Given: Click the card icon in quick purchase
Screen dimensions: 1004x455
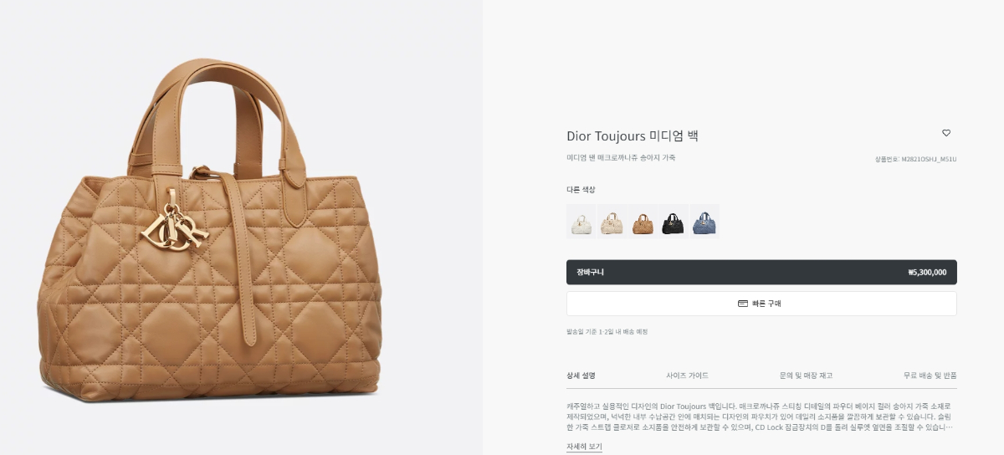Looking at the screenshot, I should point(742,304).
